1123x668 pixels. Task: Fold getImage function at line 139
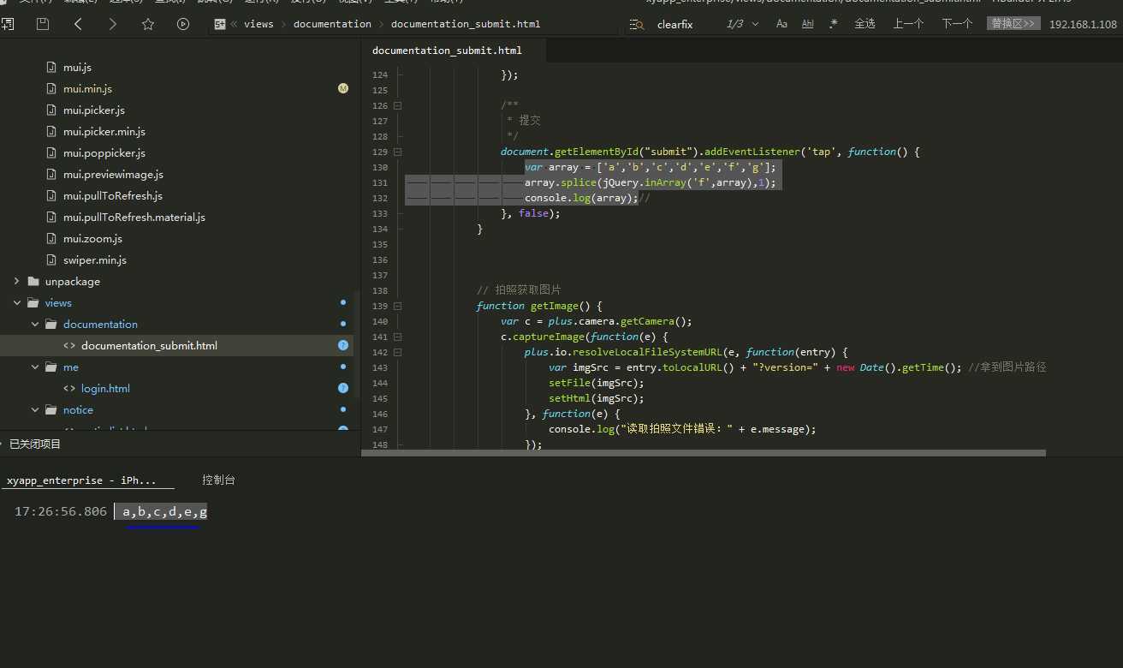click(x=397, y=306)
